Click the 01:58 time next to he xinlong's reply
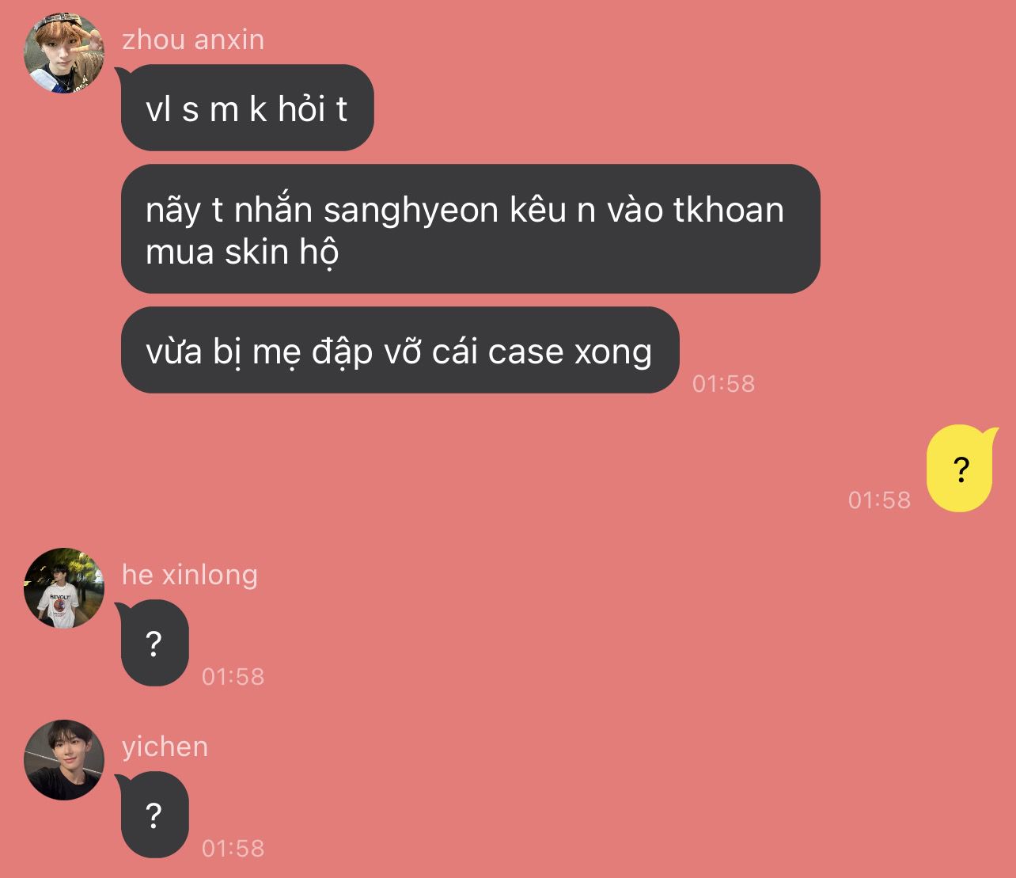Screen dimensions: 1016x878 pyautogui.click(x=233, y=677)
